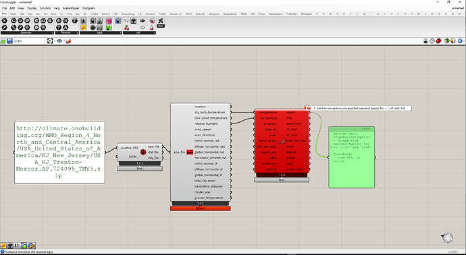The image size is (466, 255).
Task: Click the 1.3.0 version bar on red component
Action: tap(282, 175)
